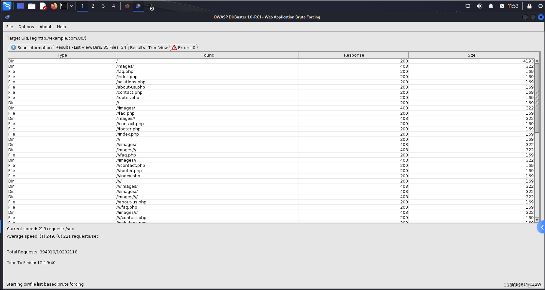Image resolution: width=545 pixels, height=290 pixels.
Task: Open the terminal emulator launcher icon
Action: 64,6
